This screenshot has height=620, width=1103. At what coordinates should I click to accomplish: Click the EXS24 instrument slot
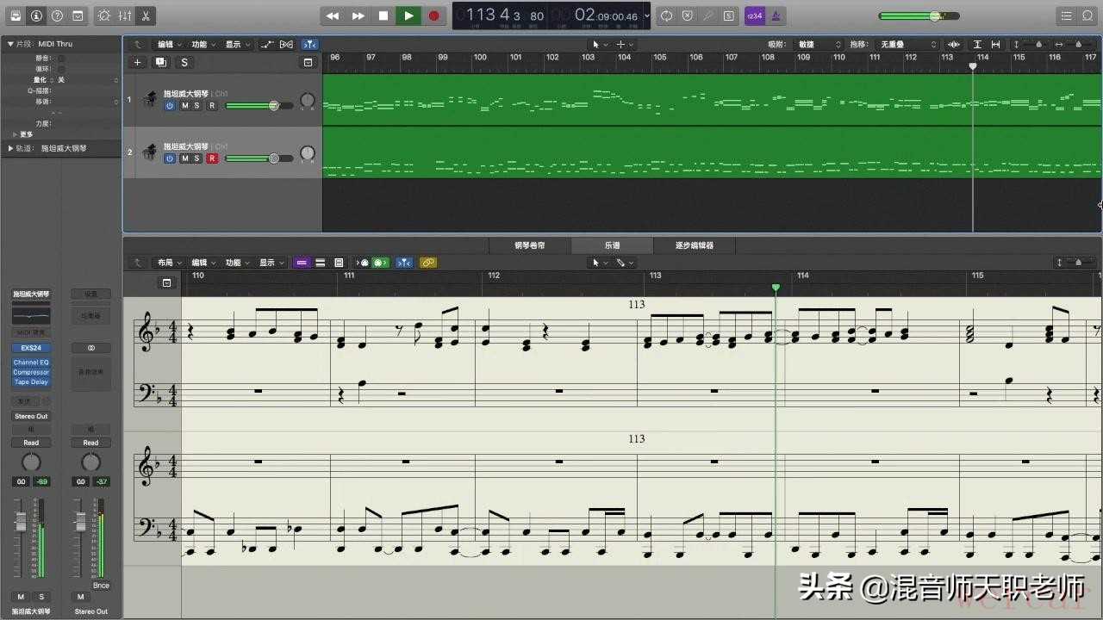click(x=31, y=348)
